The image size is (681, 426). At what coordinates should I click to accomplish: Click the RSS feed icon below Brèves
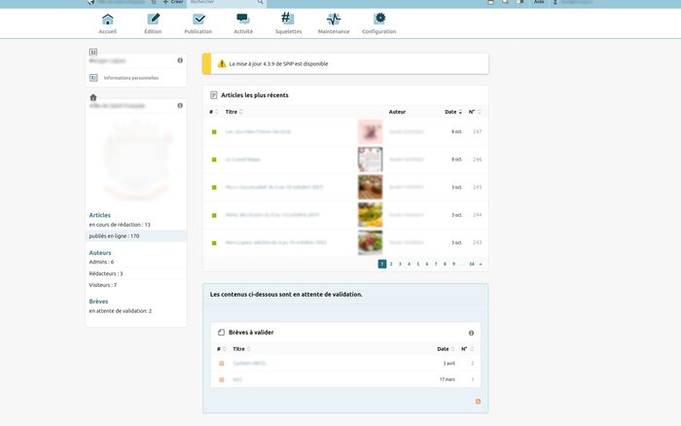pos(478,401)
